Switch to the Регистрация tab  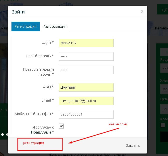click(x=25, y=26)
